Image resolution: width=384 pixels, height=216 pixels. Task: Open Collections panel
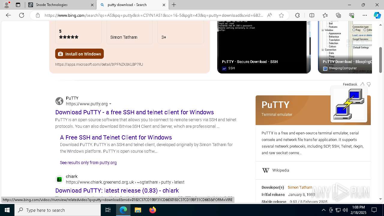338,15
